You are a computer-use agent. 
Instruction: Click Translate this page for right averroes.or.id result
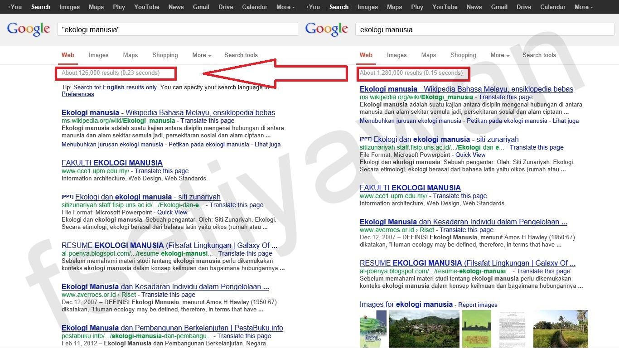pyautogui.click(x=467, y=230)
